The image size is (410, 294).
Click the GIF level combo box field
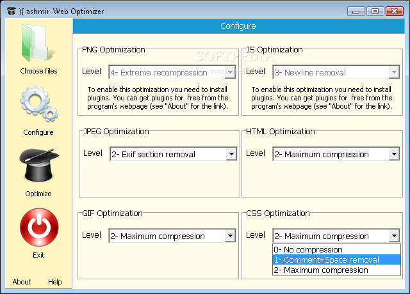[167, 236]
